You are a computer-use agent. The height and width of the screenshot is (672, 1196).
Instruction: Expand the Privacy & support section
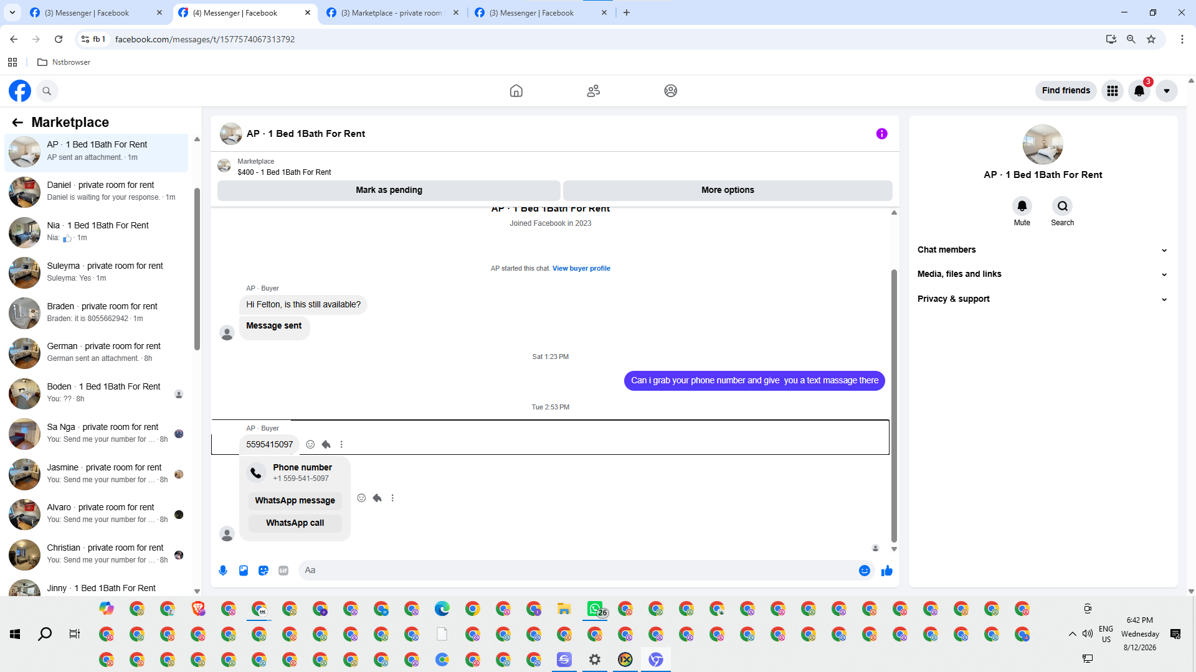pyautogui.click(x=1043, y=299)
